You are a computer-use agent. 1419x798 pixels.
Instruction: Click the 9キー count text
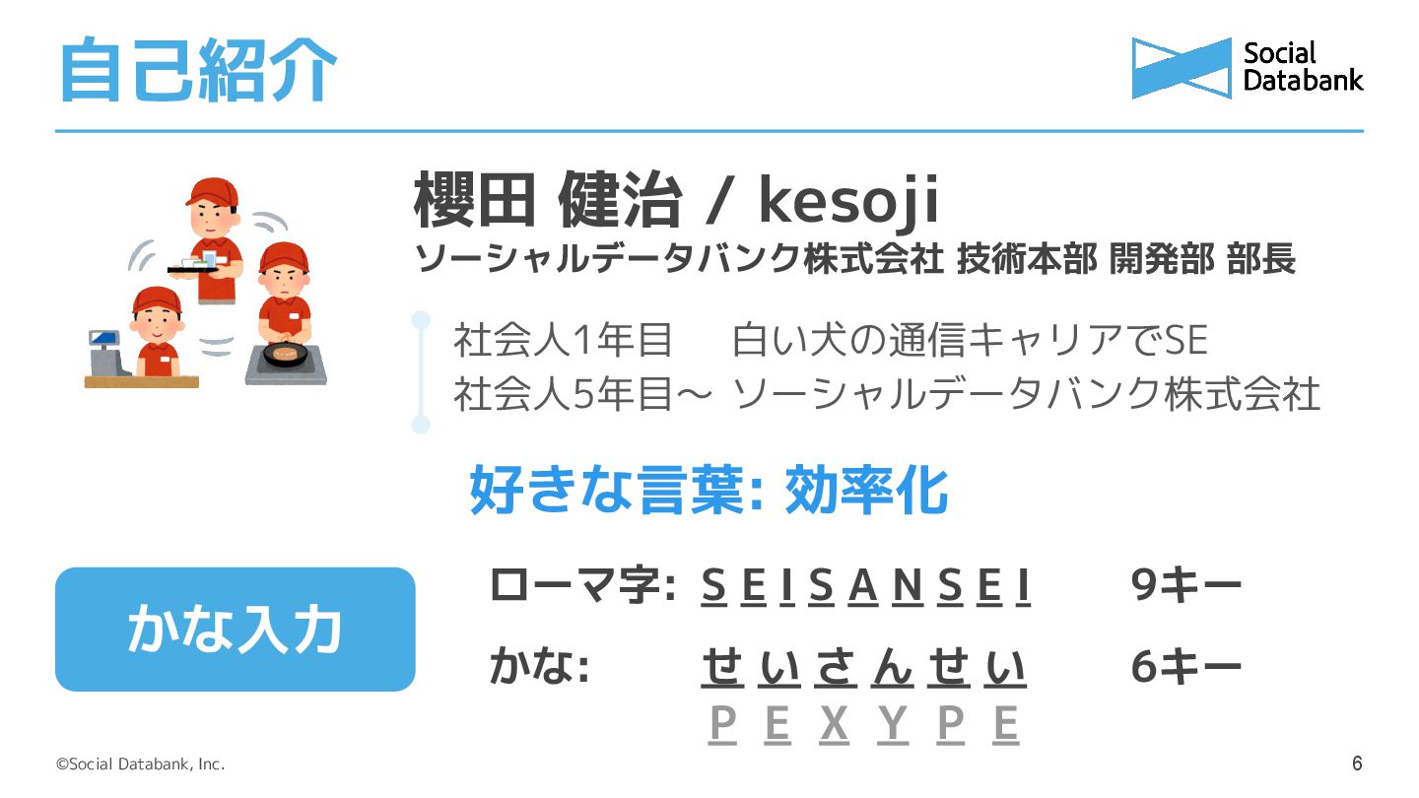(1186, 587)
